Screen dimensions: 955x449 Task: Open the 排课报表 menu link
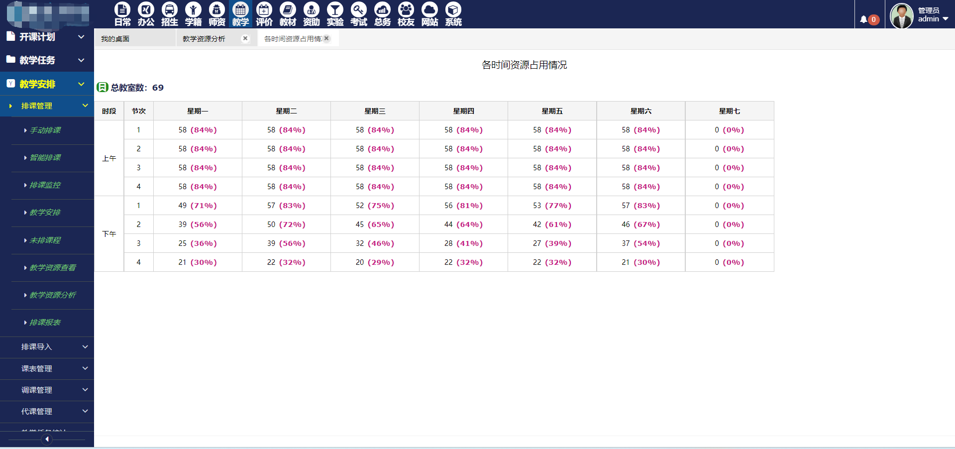coord(45,322)
